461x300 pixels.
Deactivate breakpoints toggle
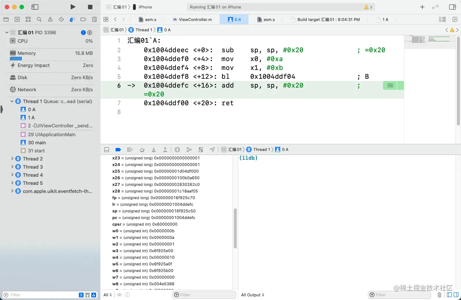118,149
